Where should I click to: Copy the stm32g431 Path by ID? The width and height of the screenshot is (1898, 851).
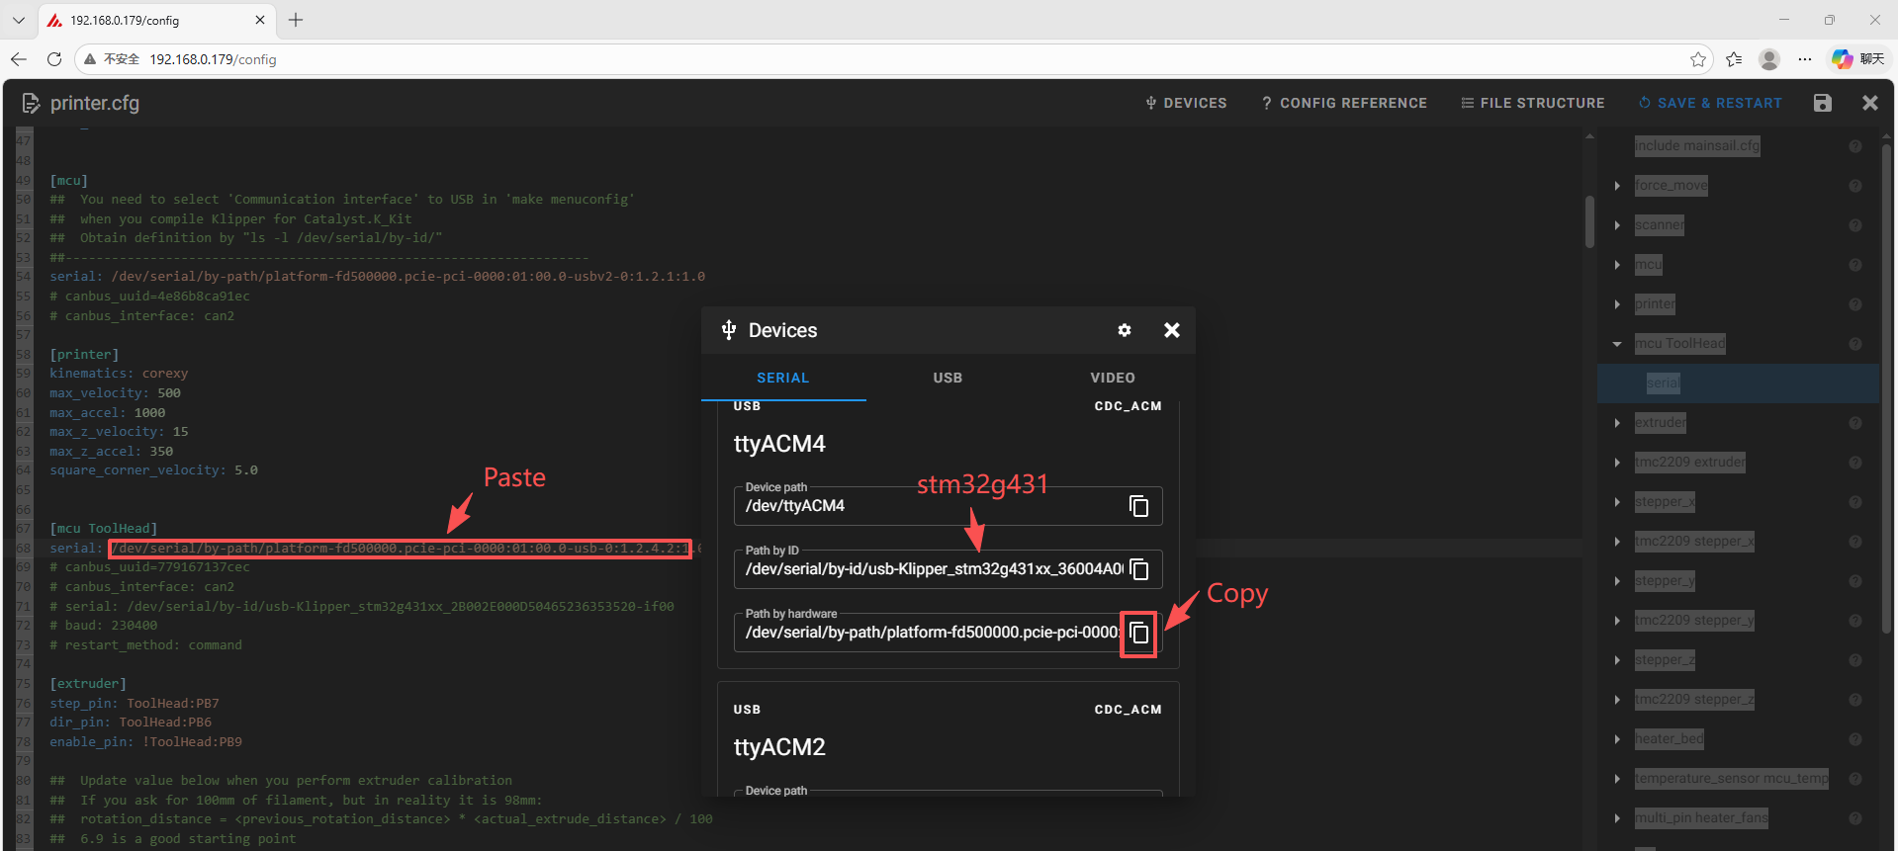[1138, 569]
